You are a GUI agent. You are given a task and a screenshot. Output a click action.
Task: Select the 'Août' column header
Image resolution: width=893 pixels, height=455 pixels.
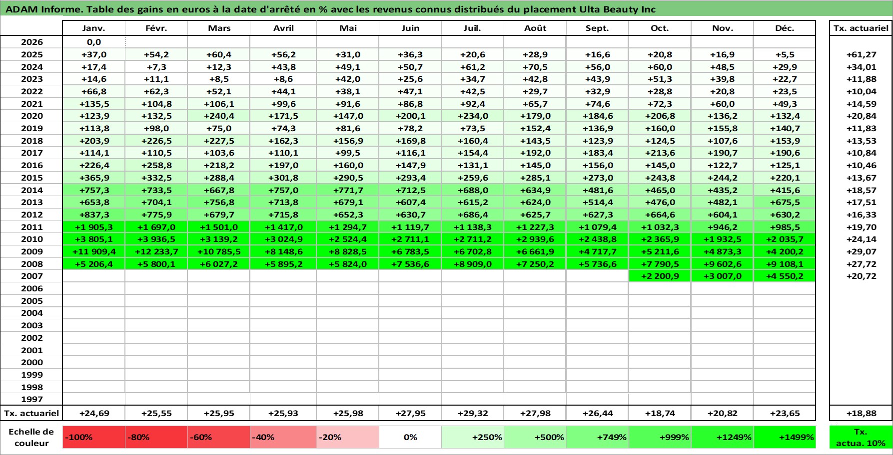(x=535, y=28)
